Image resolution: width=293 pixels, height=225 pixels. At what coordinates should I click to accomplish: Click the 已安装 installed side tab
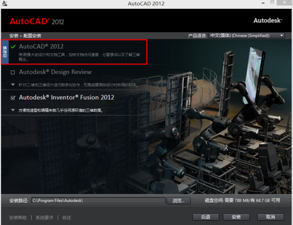click(x=5, y=52)
